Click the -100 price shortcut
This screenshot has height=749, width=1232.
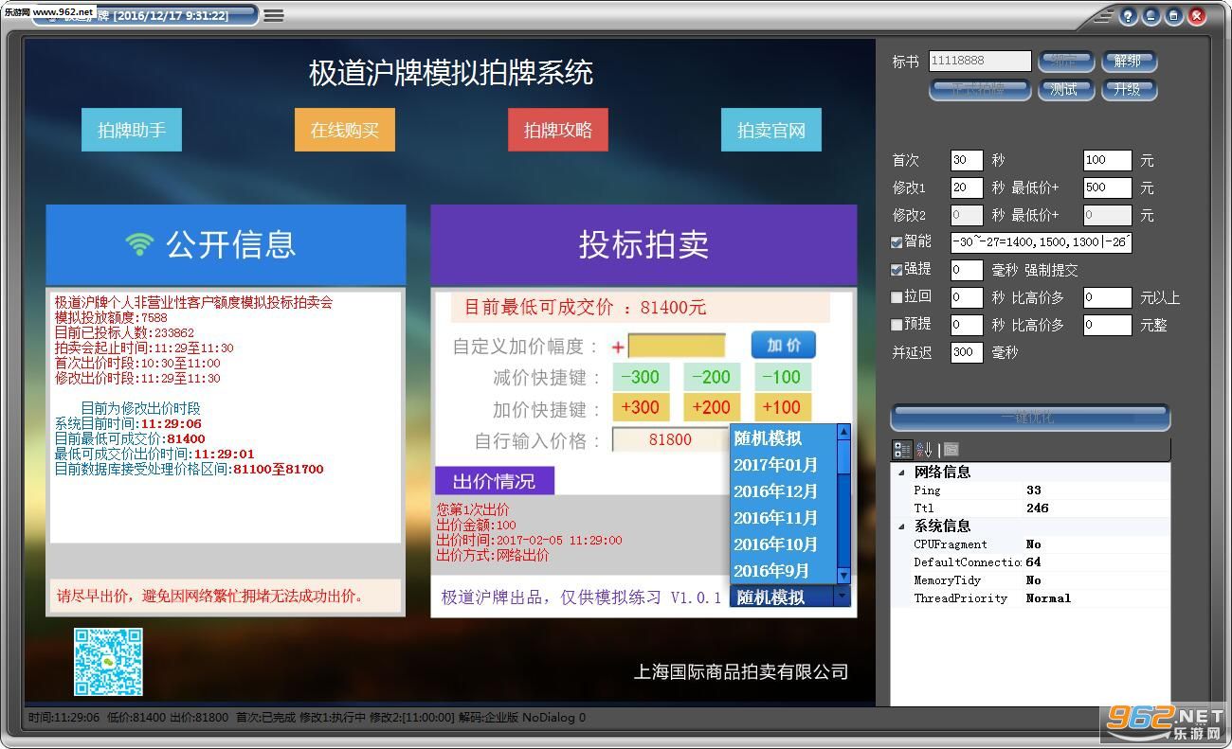(783, 377)
